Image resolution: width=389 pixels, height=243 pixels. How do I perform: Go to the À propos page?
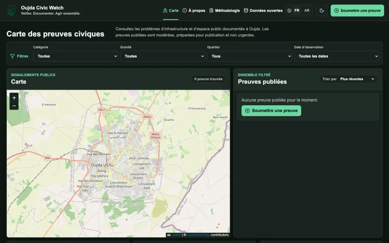pyautogui.click(x=194, y=10)
